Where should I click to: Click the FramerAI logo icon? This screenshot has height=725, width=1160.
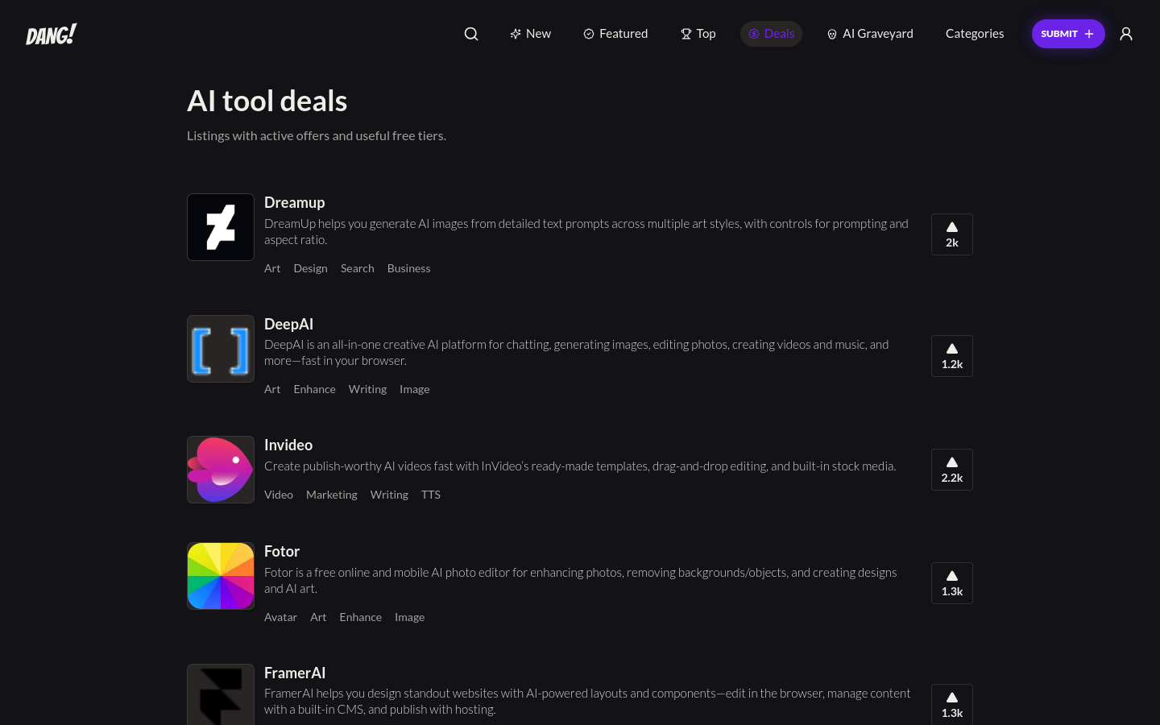[x=221, y=694]
